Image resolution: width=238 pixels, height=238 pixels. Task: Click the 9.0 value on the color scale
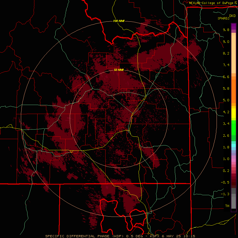[x=226, y=42]
